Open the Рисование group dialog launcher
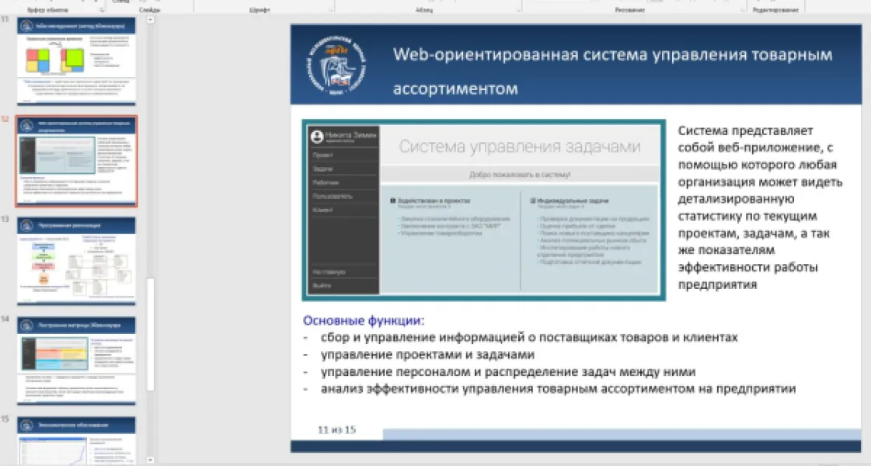 tap(742, 10)
